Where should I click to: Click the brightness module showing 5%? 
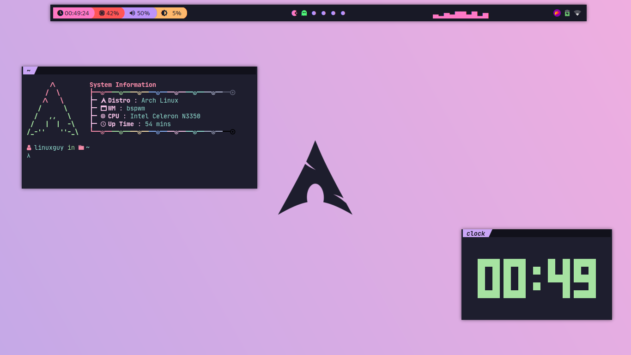point(171,13)
